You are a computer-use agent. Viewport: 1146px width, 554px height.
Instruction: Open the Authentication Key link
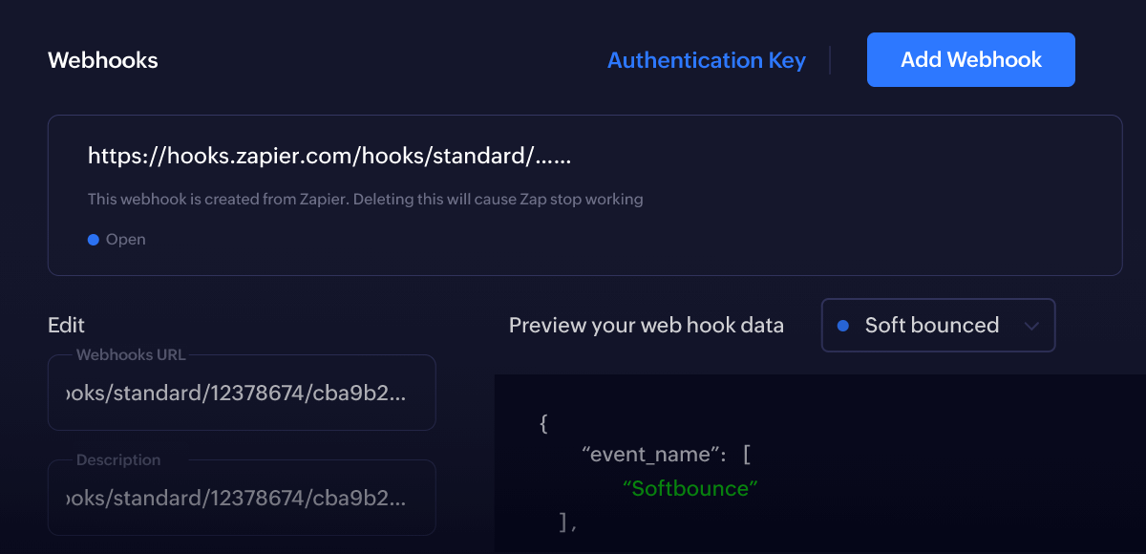pyautogui.click(x=707, y=59)
